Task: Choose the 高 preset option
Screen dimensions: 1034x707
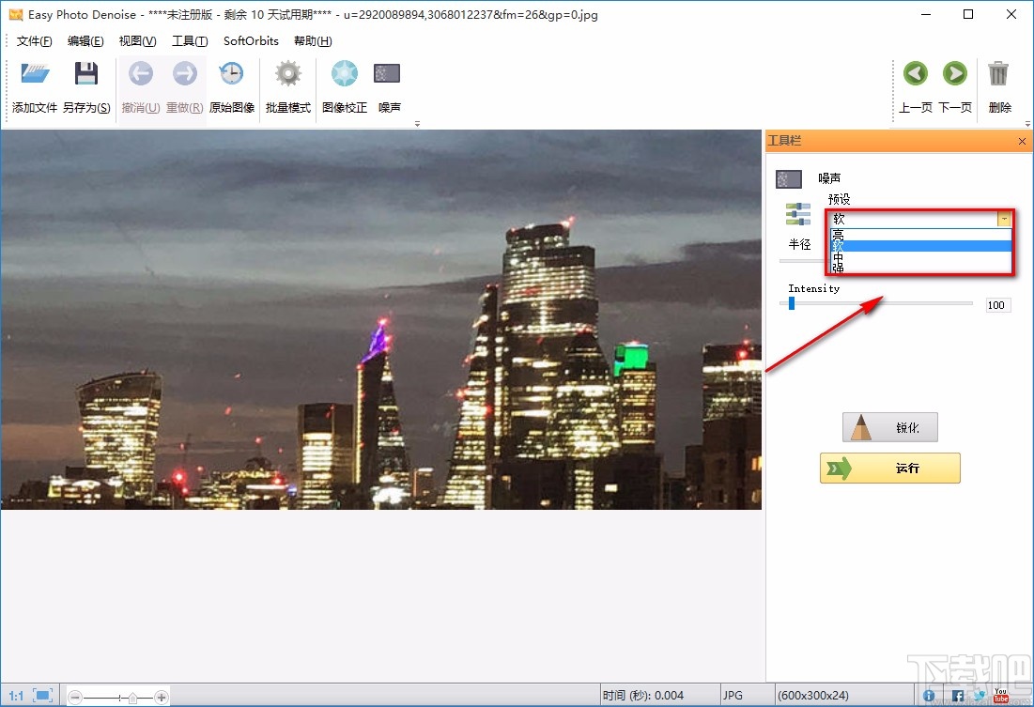Action: pyautogui.click(x=920, y=235)
